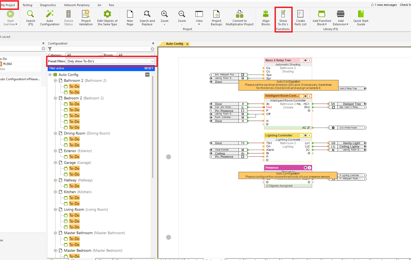Run Auto Configuration wand tool
411x260 pixels.
tap(50, 14)
